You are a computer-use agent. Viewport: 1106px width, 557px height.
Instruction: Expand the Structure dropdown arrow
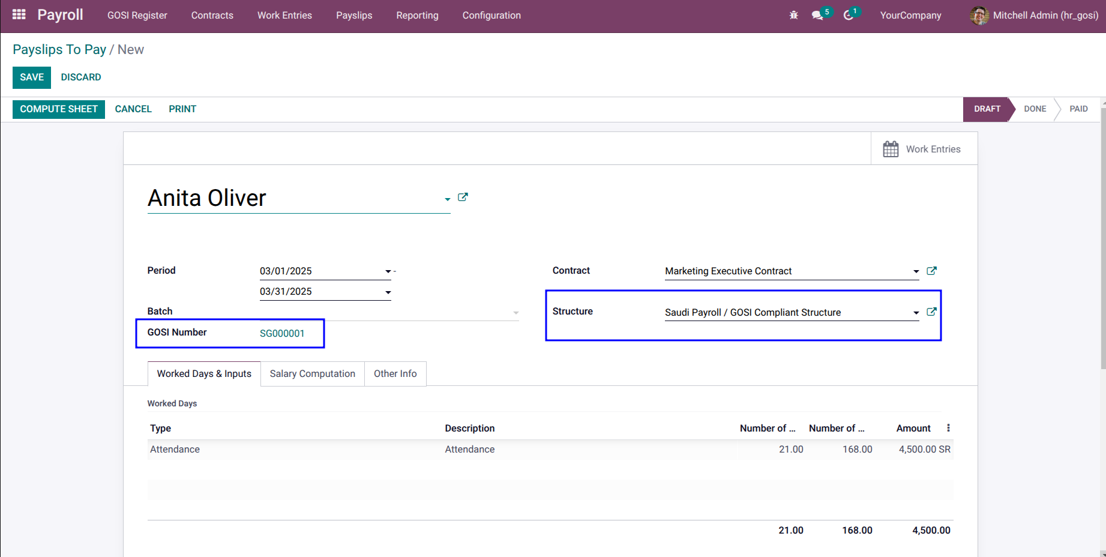pyautogui.click(x=916, y=313)
